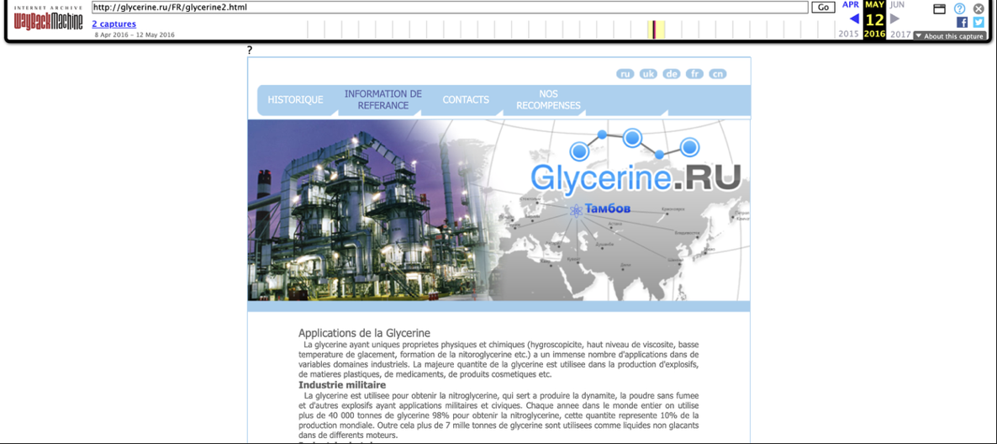Screen dimensions: 997x444
Task: Share capture on Facebook
Action: coord(962,22)
